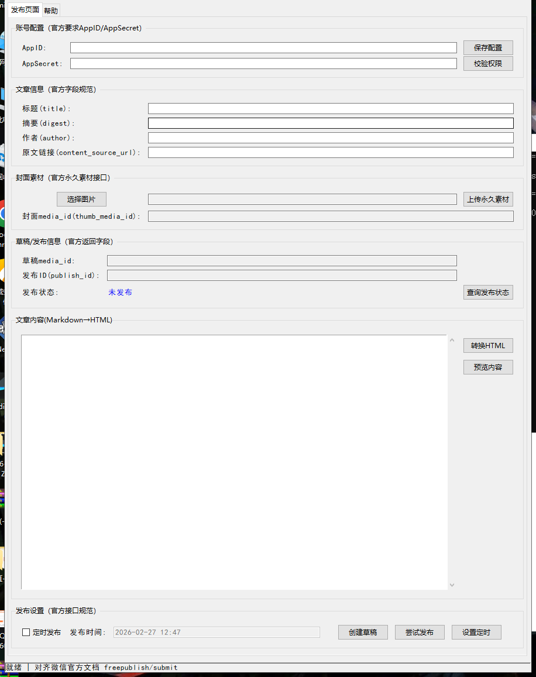
Task: Click the AppSecret input field
Action: coord(263,63)
